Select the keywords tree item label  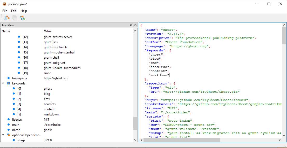click(19, 83)
